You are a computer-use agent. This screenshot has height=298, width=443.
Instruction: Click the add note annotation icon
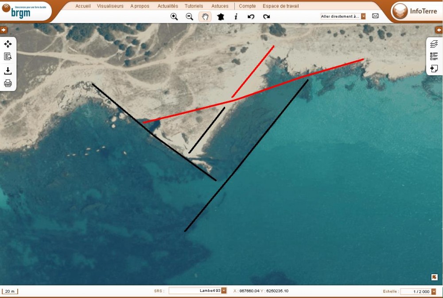[x=434, y=69]
